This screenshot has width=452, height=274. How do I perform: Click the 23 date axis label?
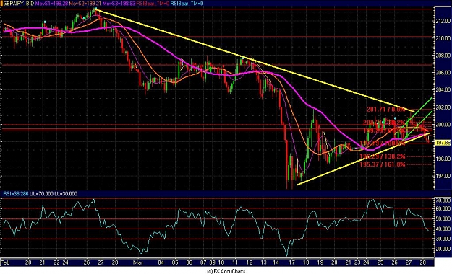click(357, 262)
